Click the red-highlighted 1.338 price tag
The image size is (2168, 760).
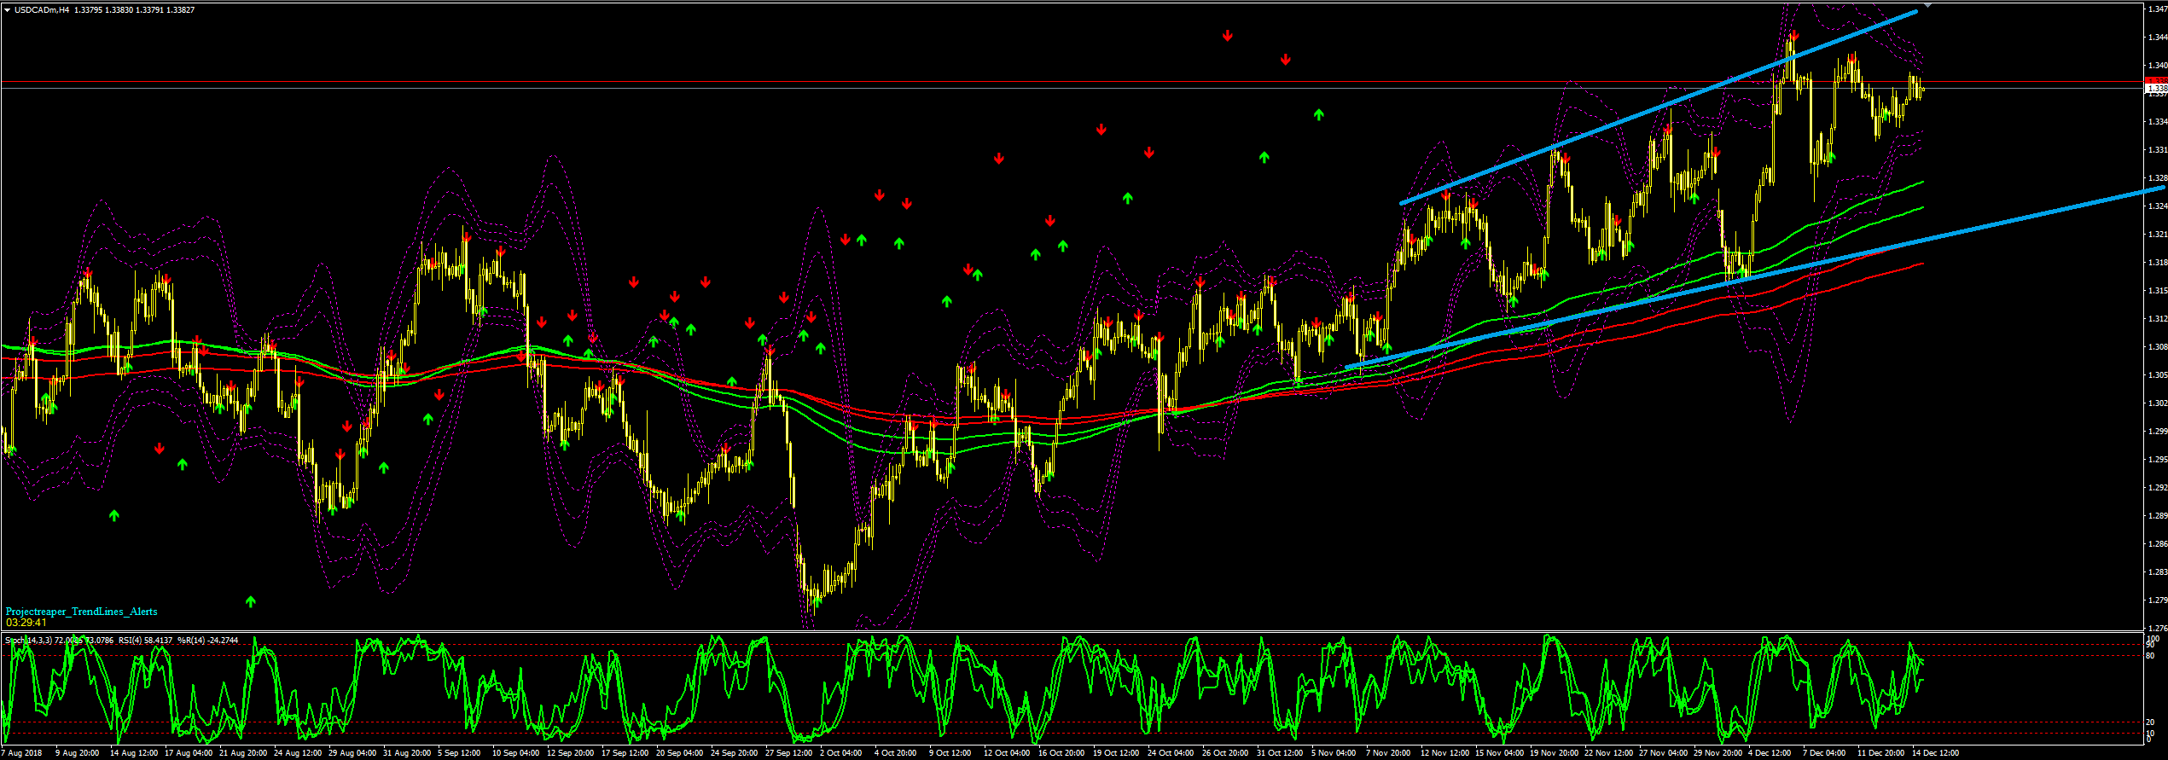(x=2156, y=81)
